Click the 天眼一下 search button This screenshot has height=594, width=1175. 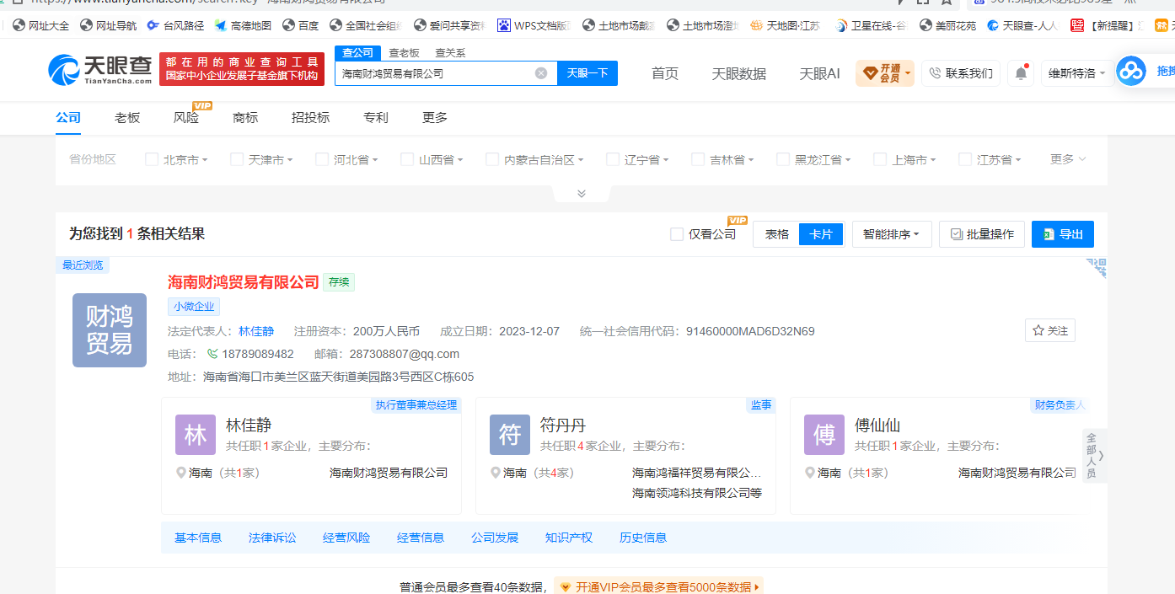(587, 73)
